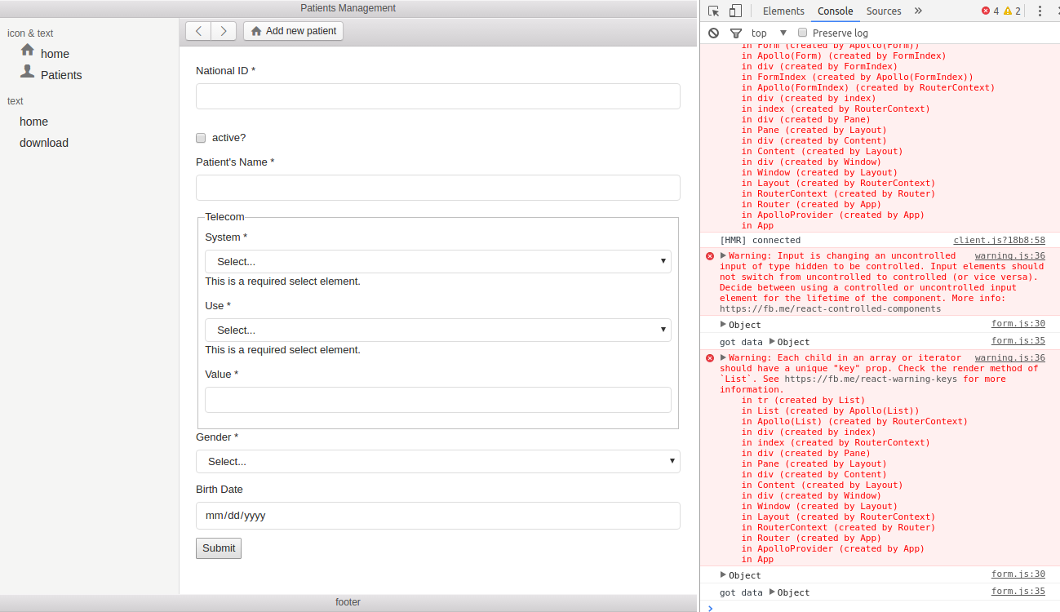Expand the Object after first got data
This screenshot has height=612, width=1060.
[x=773, y=341]
